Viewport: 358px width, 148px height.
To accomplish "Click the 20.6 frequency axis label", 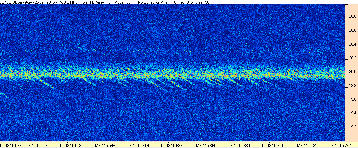I will coord(353,30).
